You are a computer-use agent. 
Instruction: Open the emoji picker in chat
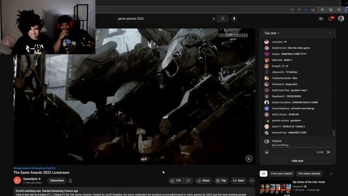pyautogui.click(x=266, y=152)
